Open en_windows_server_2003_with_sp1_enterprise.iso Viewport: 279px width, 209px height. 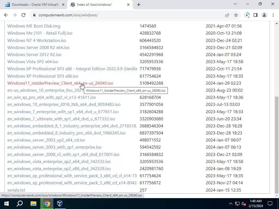[54, 147]
